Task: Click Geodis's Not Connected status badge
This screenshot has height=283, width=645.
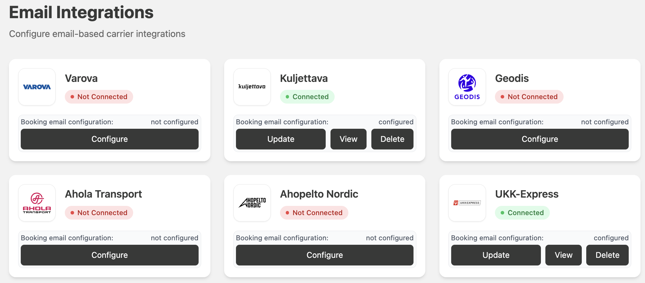Action: pos(529,97)
